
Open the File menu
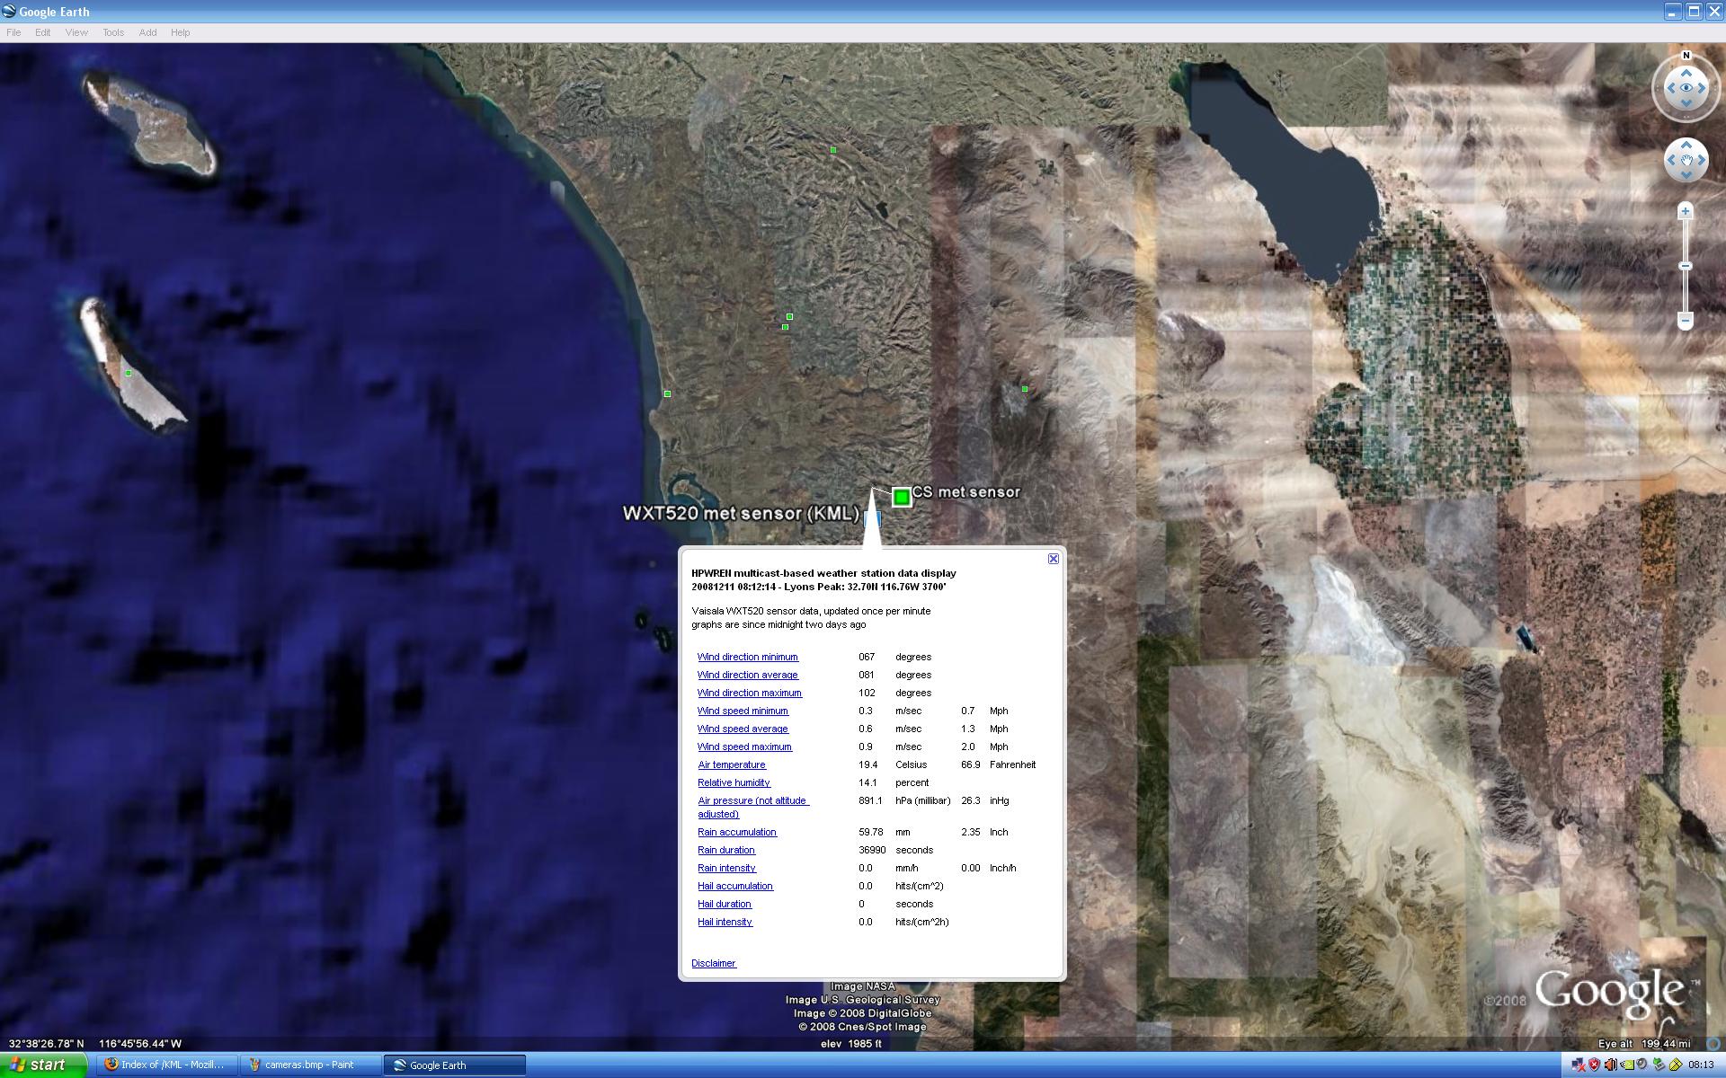pyautogui.click(x=13, y=32)
